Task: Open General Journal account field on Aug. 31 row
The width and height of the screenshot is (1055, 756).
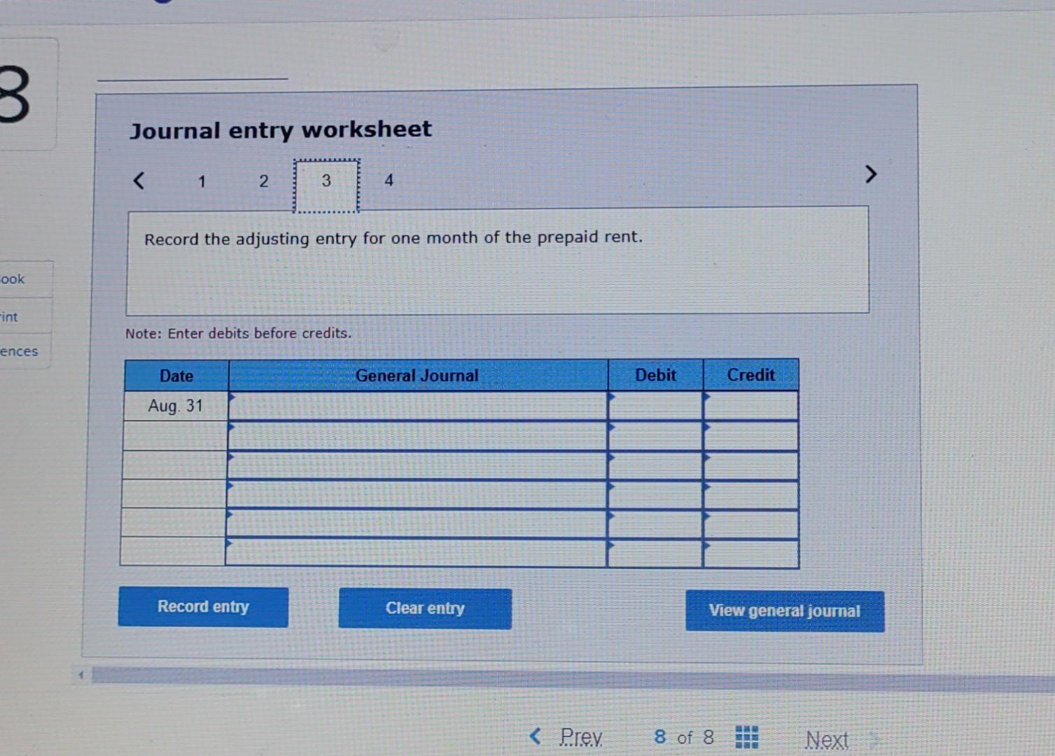Action: click(x=418, y=406)
